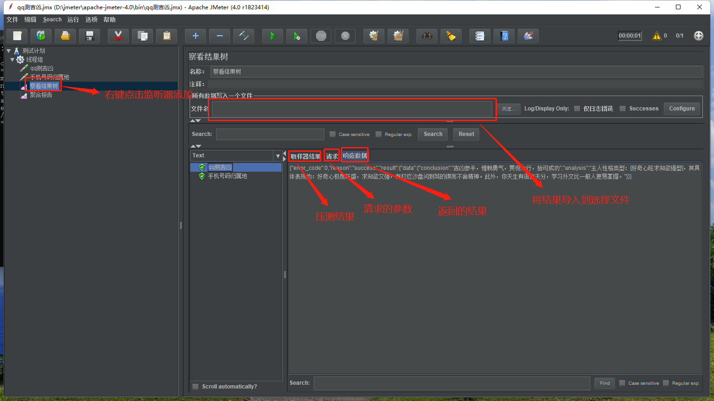Reset search with the yellow brush icon
Image resolution: width=714 pixels, height=401 pixels.
coord(451,36)
